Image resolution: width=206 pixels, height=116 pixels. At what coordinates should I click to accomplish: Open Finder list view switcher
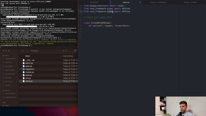pos(64,51)
